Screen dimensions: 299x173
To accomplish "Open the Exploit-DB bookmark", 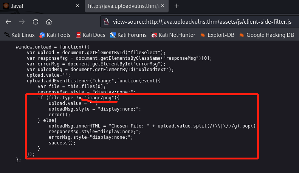I will pos(217,35).
